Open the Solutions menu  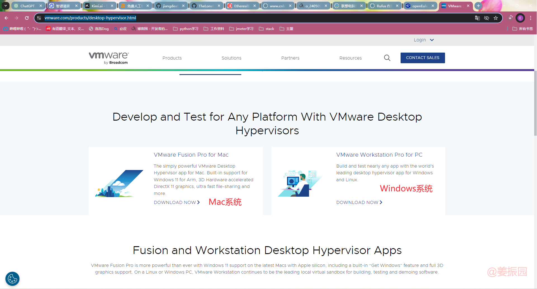[x=231, y=58]
